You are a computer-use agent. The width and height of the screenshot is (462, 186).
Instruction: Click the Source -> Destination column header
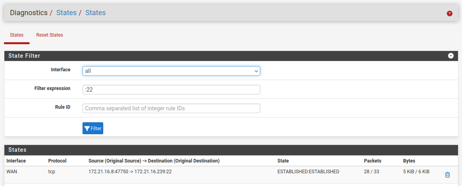(154, 161)
